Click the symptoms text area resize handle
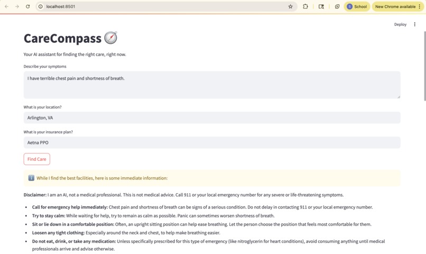Viewport: 426px width, 254px height. coord(399,96)
